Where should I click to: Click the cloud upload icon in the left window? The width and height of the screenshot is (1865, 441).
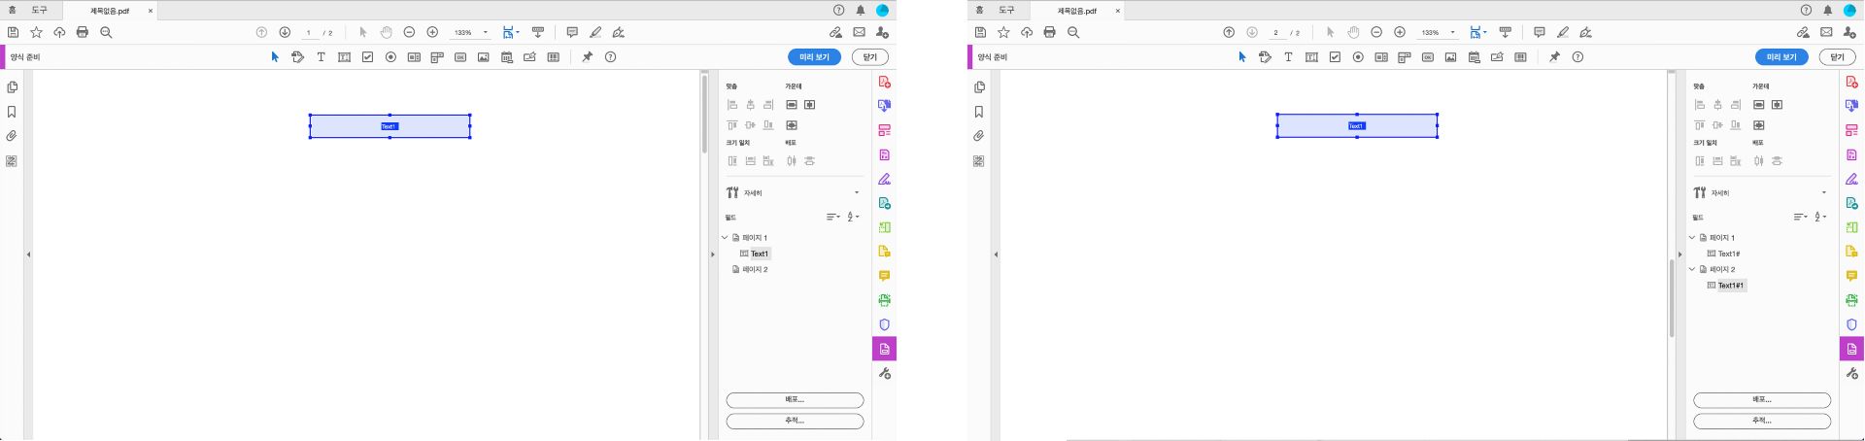pos(59,32)
